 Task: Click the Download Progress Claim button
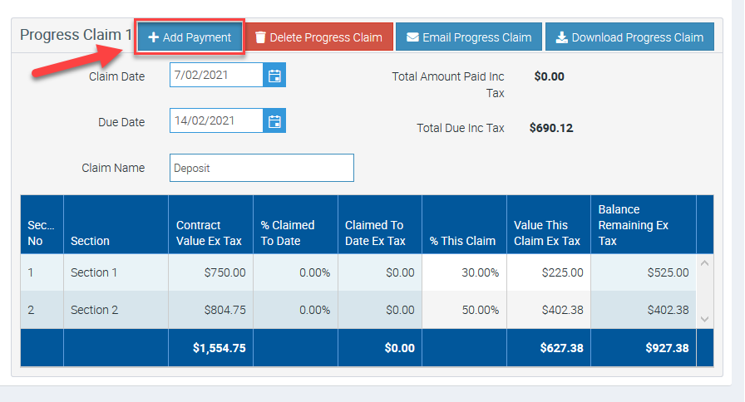click(x=629, y=37)
